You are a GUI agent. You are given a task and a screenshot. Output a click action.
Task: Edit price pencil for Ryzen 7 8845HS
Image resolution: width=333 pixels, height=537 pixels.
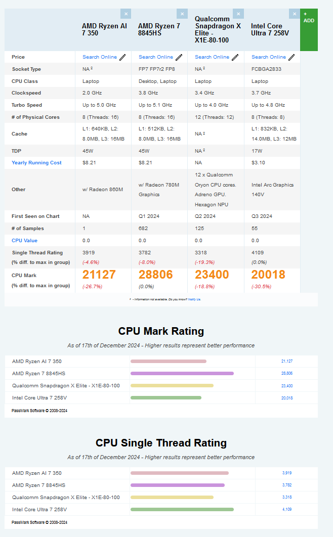point(179,57)
